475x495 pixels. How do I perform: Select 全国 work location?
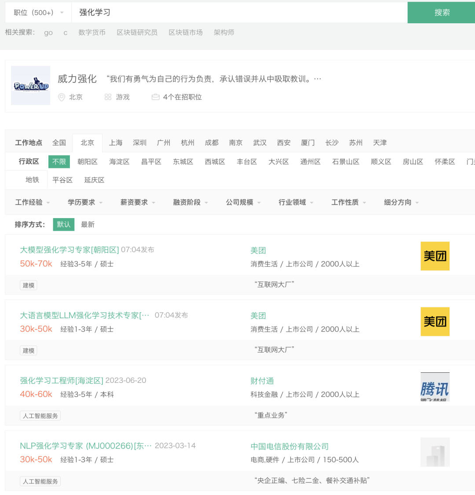point(59,143)
